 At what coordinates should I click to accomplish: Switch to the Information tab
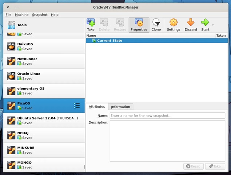120,107
